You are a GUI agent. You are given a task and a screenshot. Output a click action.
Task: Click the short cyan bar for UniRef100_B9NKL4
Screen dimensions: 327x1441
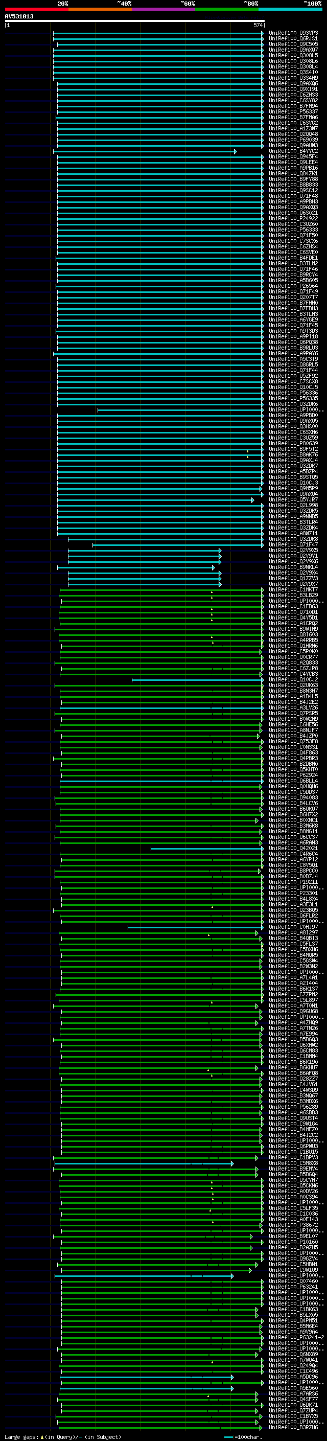point(136,568)
